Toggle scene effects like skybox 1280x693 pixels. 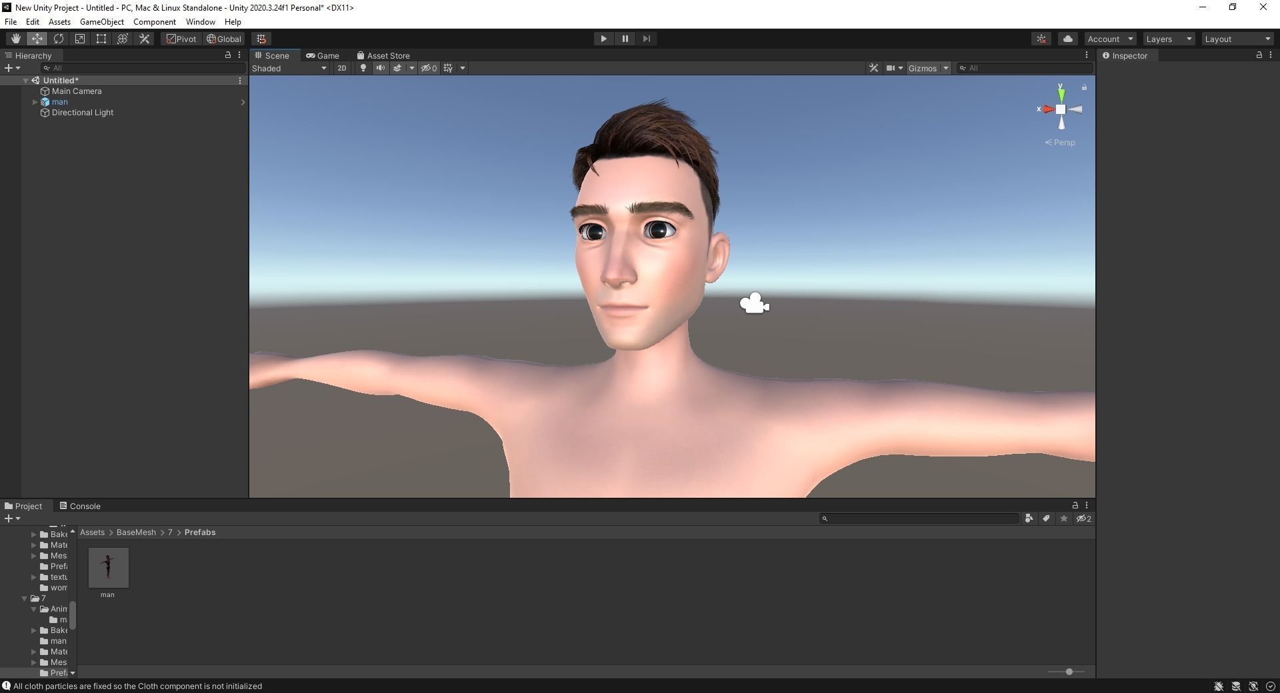tap(397, 68)
